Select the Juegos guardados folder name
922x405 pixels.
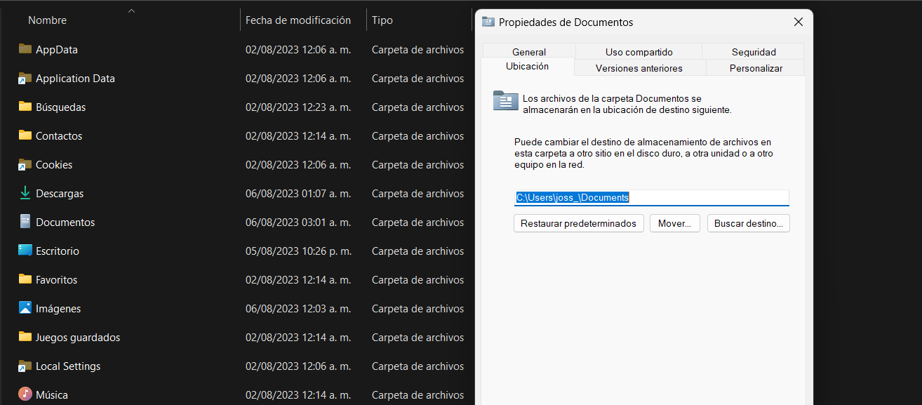pyautogui.click(x=78, y=338)
